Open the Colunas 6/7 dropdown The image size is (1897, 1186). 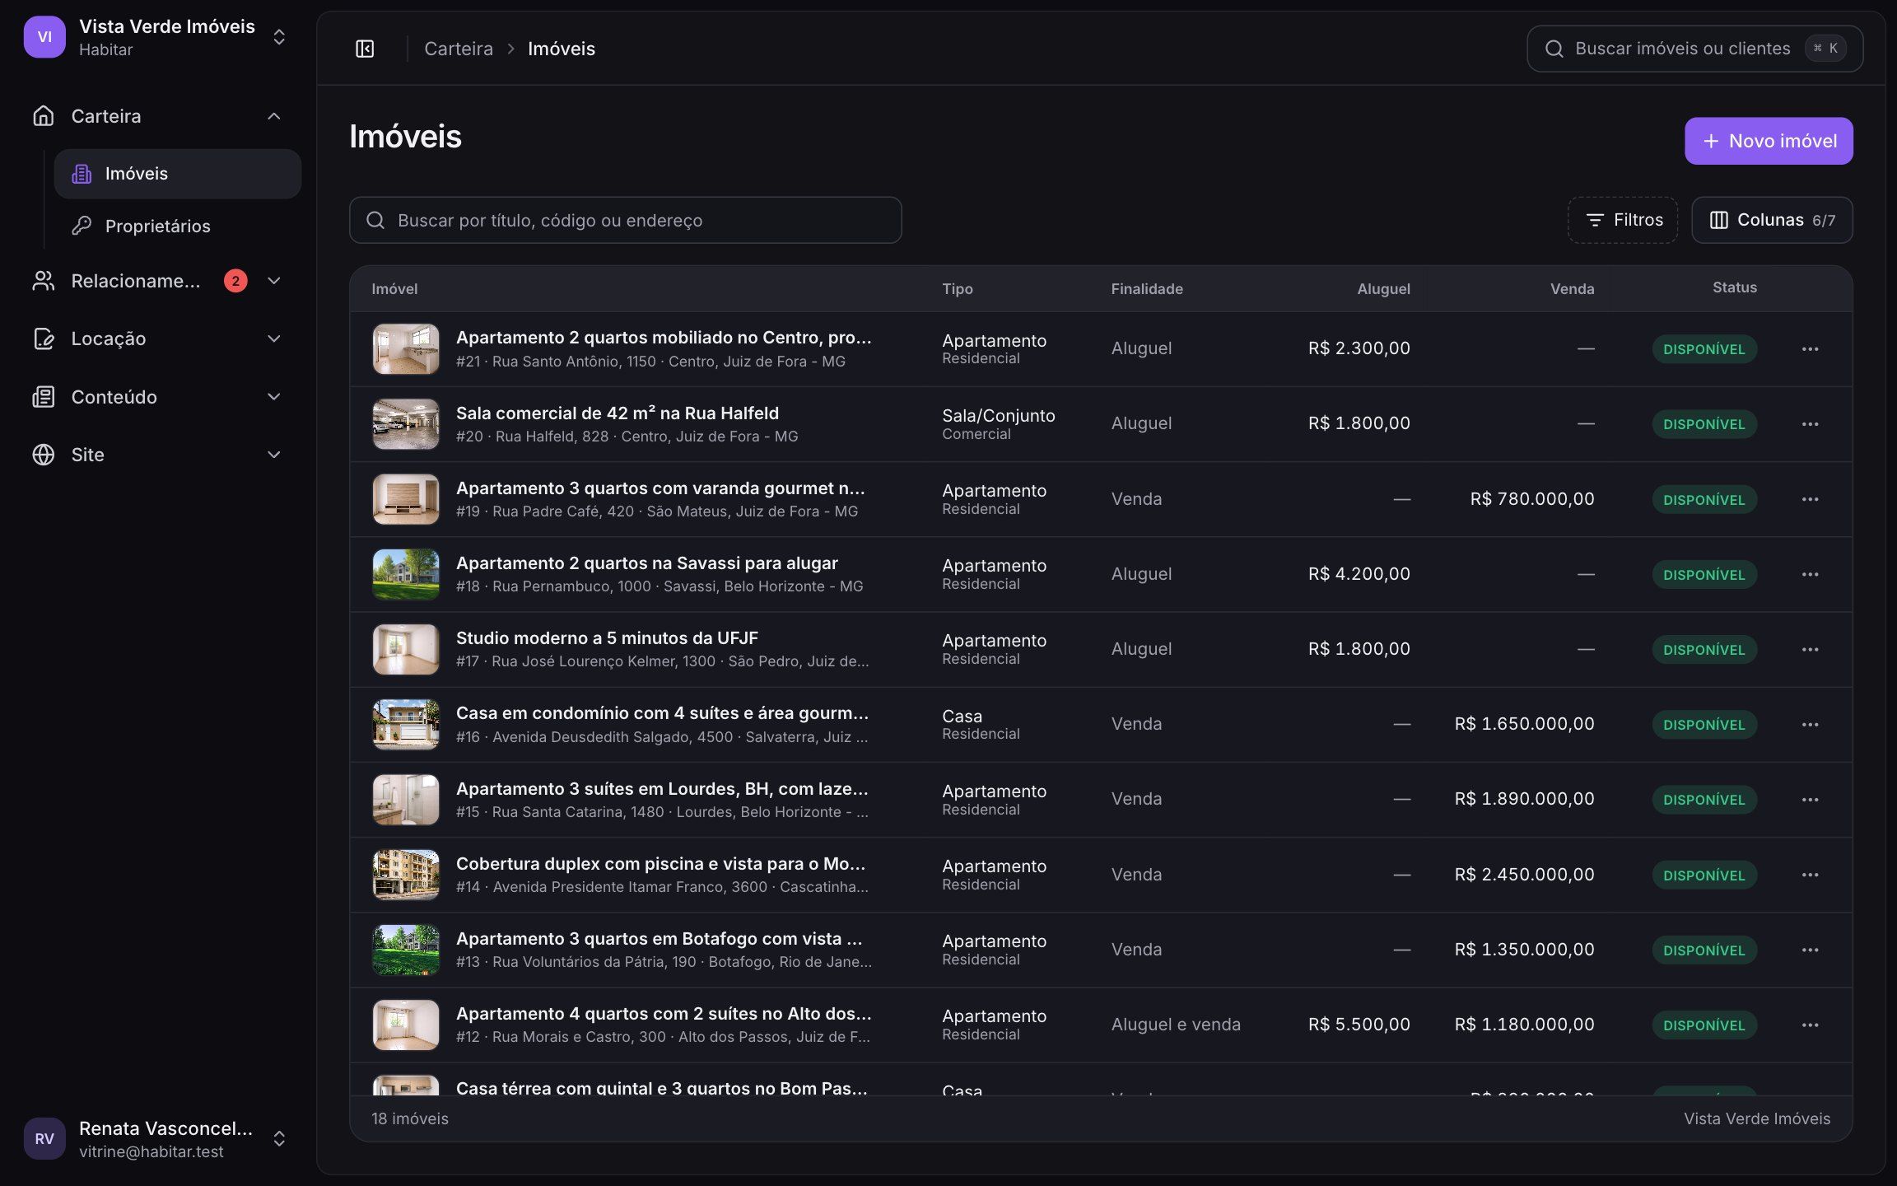[1772, 220]
